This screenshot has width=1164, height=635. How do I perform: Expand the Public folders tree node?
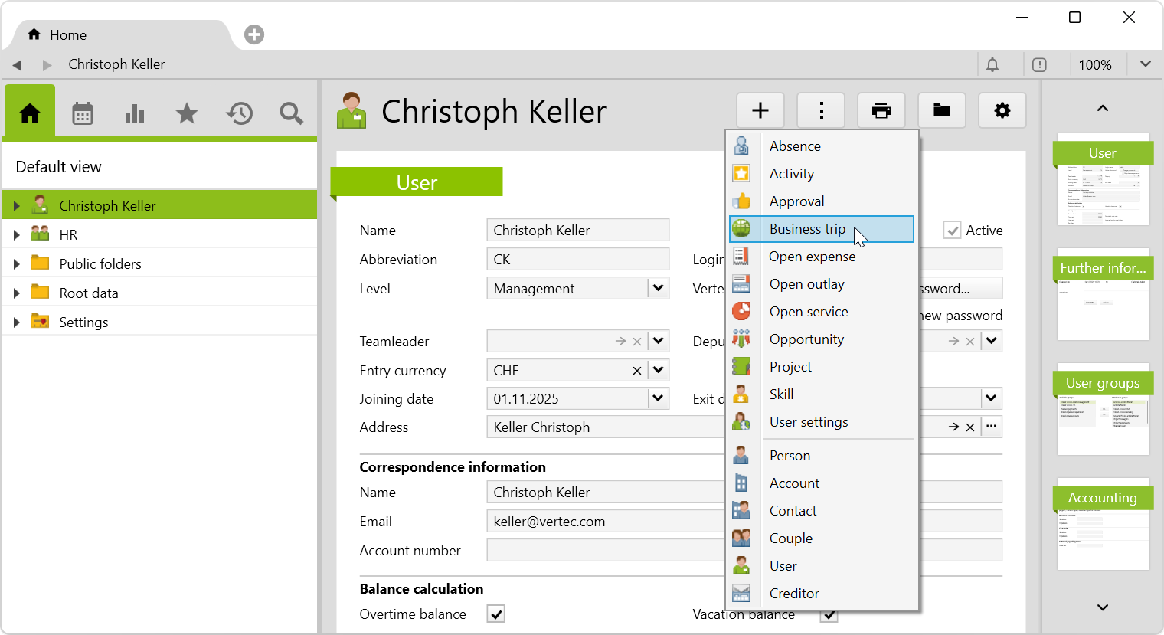16,264
